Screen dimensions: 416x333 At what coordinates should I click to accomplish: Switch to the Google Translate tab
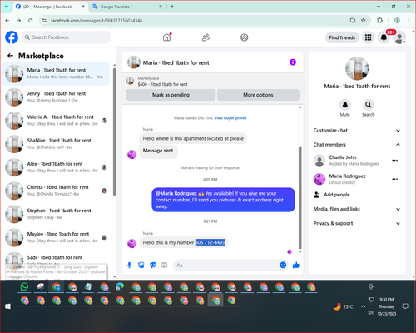[127, 7]
